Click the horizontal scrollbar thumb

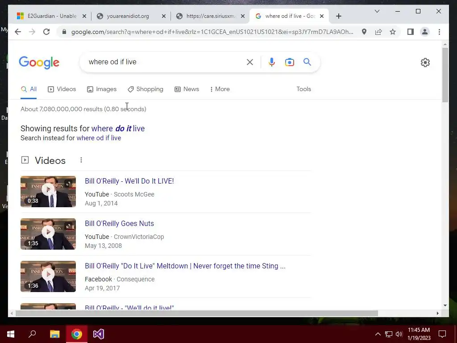click(197, 314)
